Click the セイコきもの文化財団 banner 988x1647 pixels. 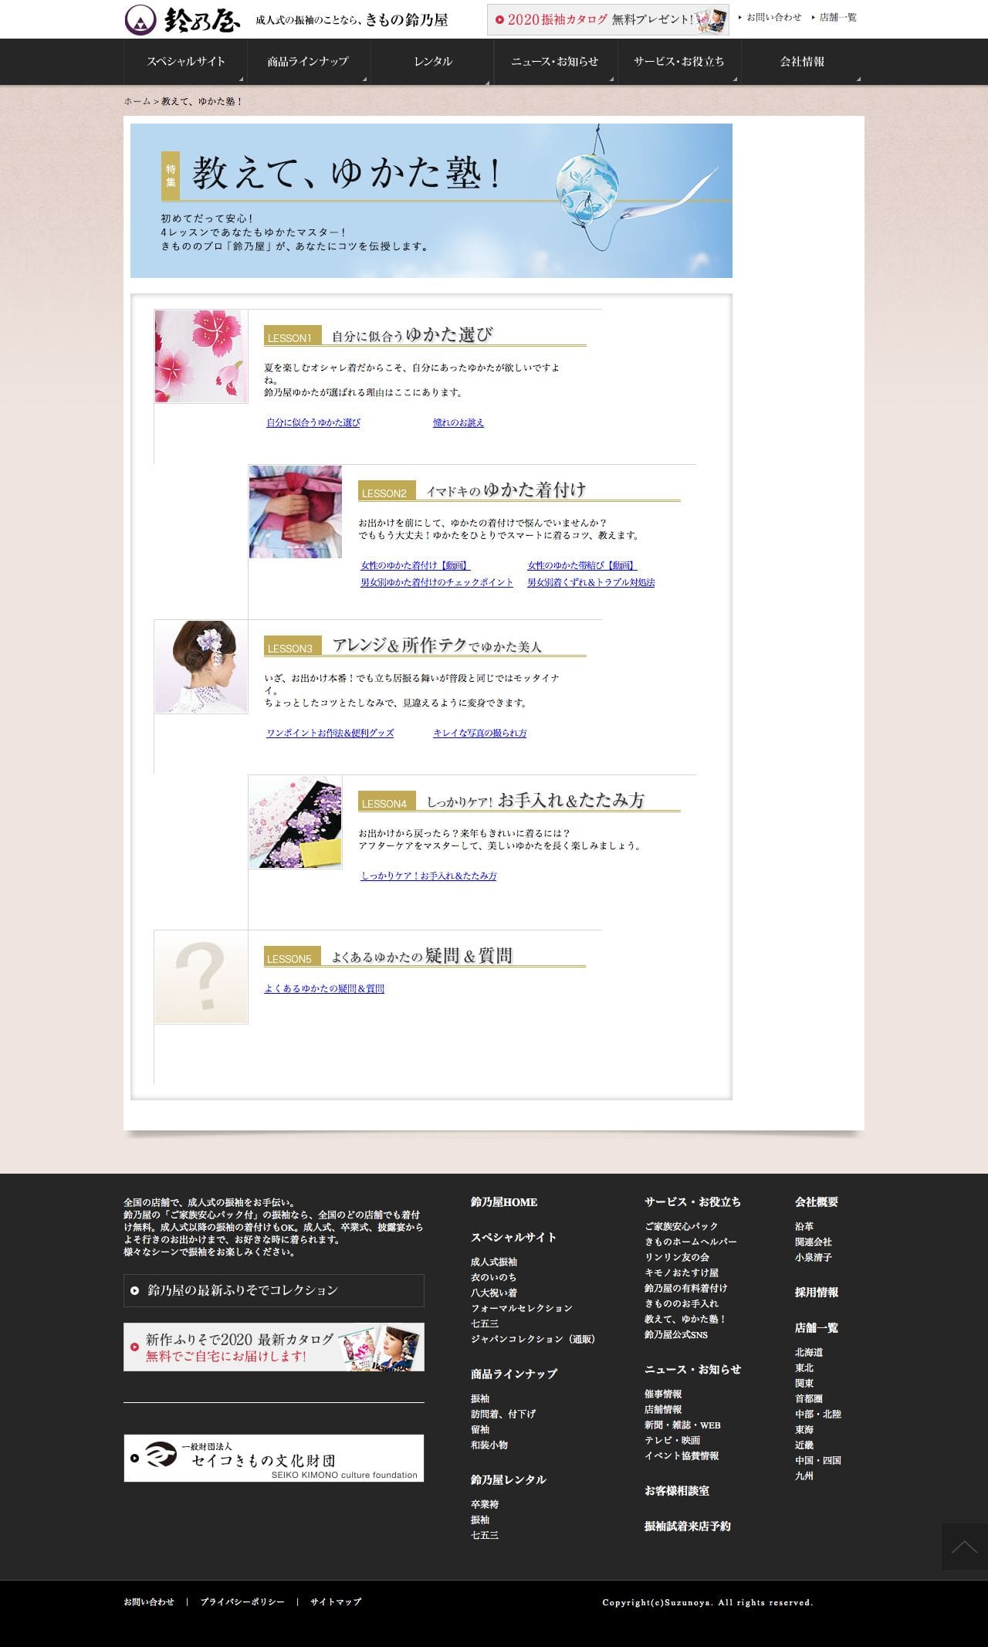pyautogui.click(x=274, y=1458)
